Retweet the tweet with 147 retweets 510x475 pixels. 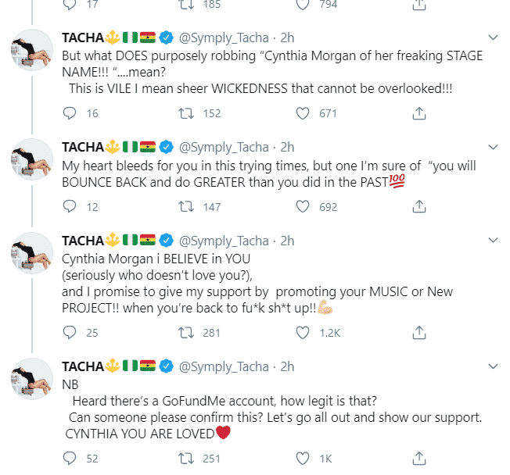pos(188,206)
